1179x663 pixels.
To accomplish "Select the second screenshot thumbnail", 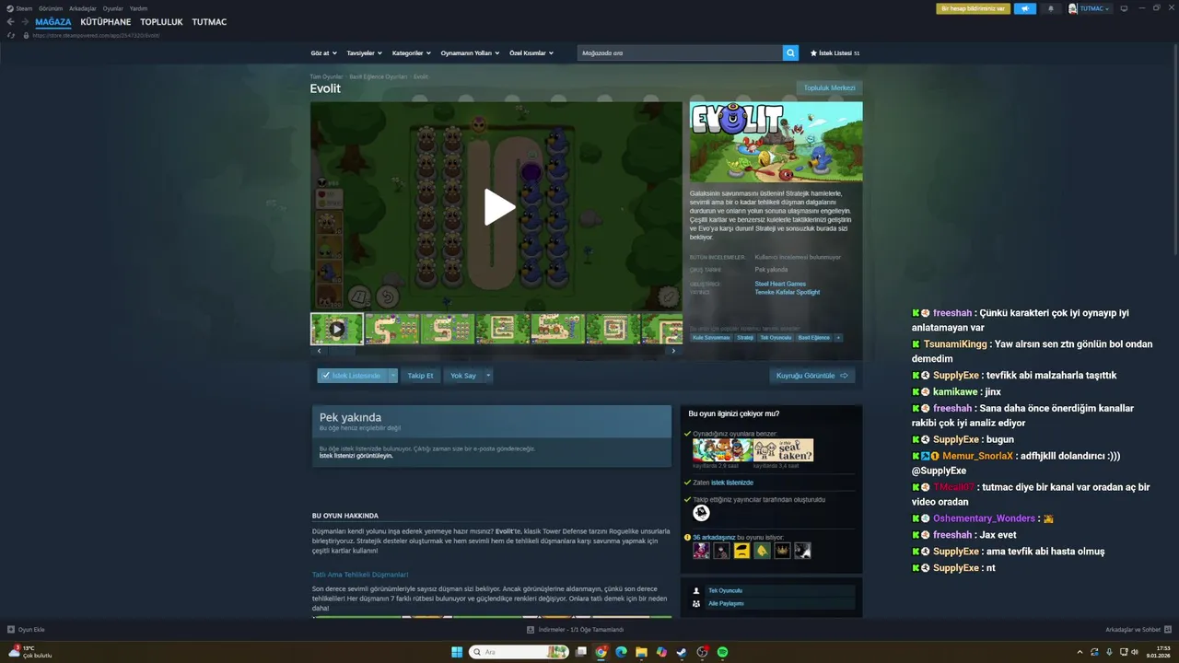I will (x=392, y=329).
